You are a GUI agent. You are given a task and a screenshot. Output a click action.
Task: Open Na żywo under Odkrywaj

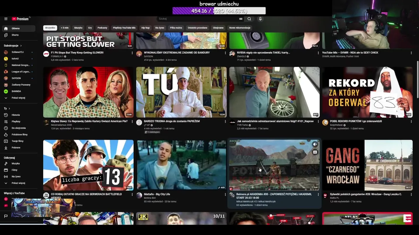18,177
